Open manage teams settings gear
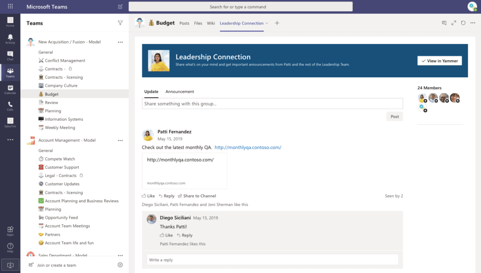This screenshot has height=273, width=481. click(x=120, y=265)
